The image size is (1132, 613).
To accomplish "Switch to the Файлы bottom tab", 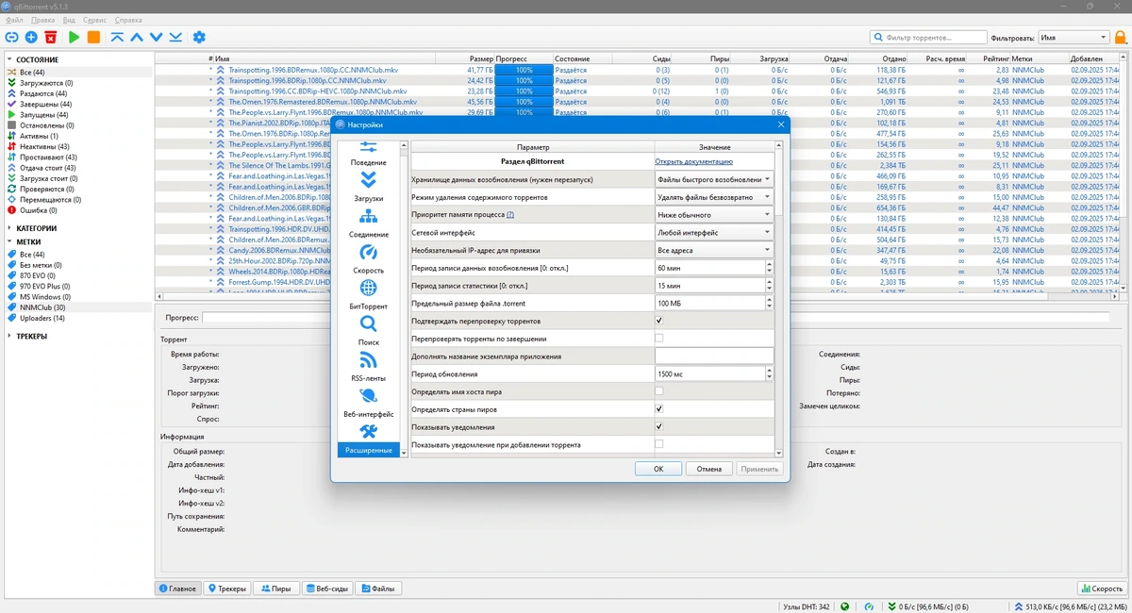I will [378, 588].
